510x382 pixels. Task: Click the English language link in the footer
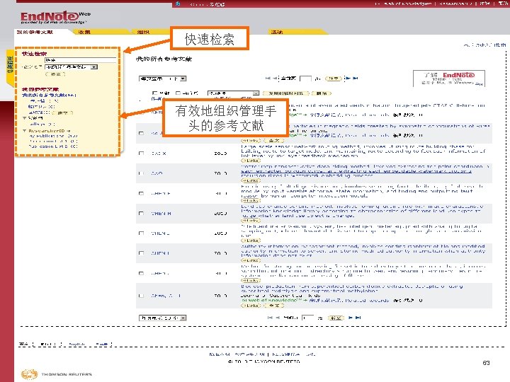click(x=77, y=344)
